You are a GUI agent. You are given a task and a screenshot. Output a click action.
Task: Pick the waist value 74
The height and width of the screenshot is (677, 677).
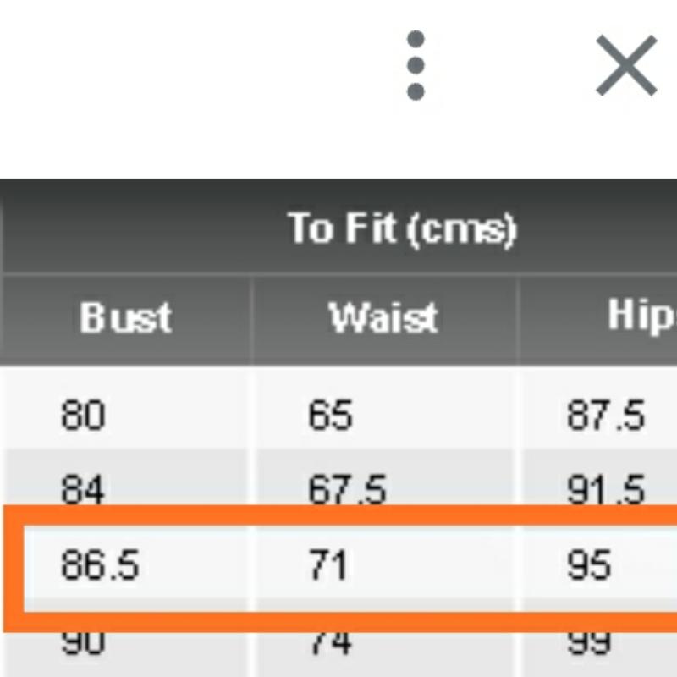330,645
